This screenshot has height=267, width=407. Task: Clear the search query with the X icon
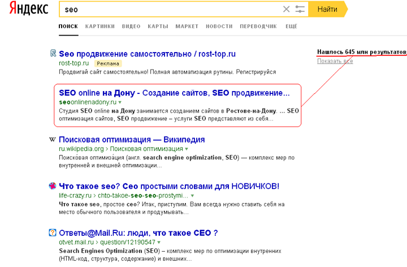286,10
